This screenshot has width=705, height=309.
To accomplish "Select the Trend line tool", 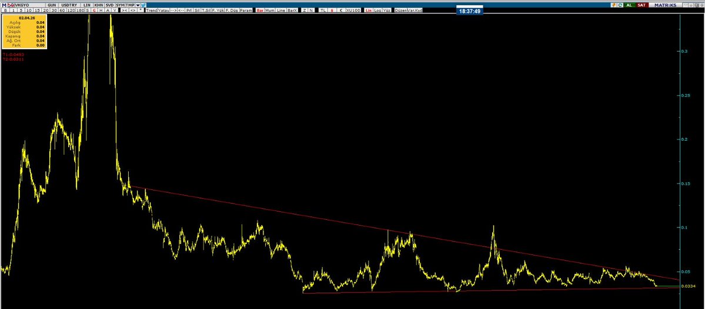I will coord(152,10).
